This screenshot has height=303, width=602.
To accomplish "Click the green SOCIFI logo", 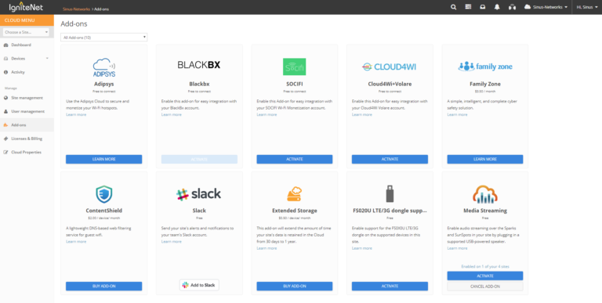I will point(295,67).
